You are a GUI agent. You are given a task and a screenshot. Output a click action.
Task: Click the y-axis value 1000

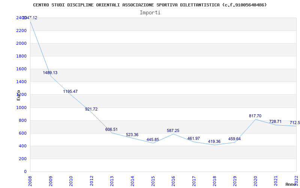point(21,108)
